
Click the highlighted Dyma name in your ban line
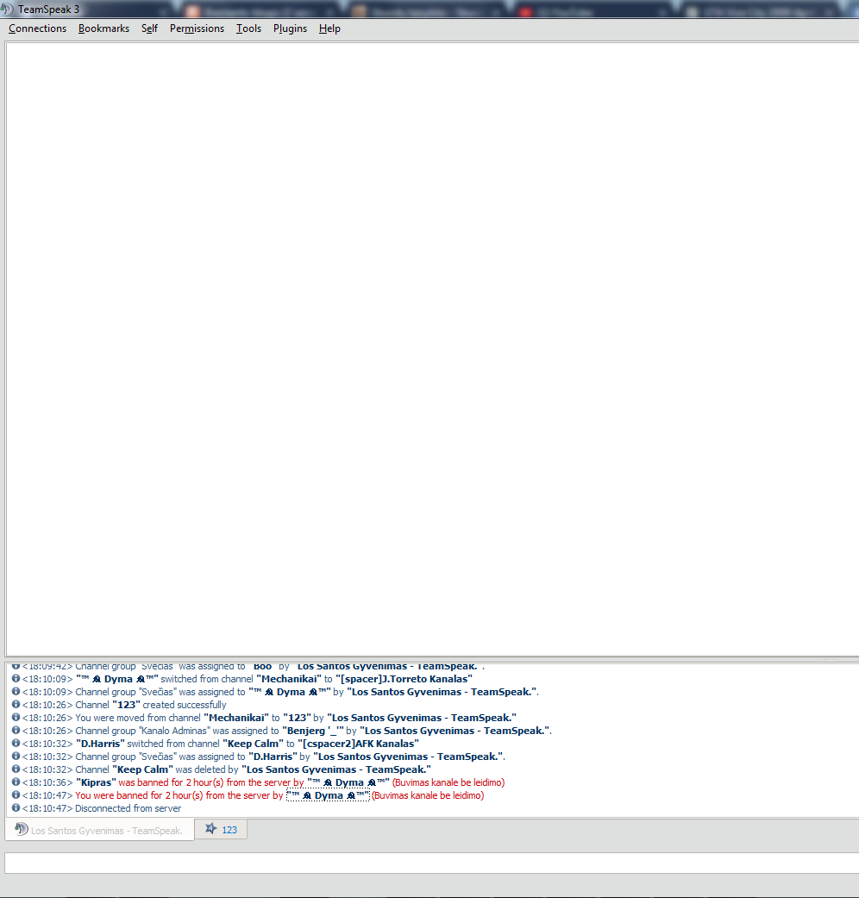328,795
